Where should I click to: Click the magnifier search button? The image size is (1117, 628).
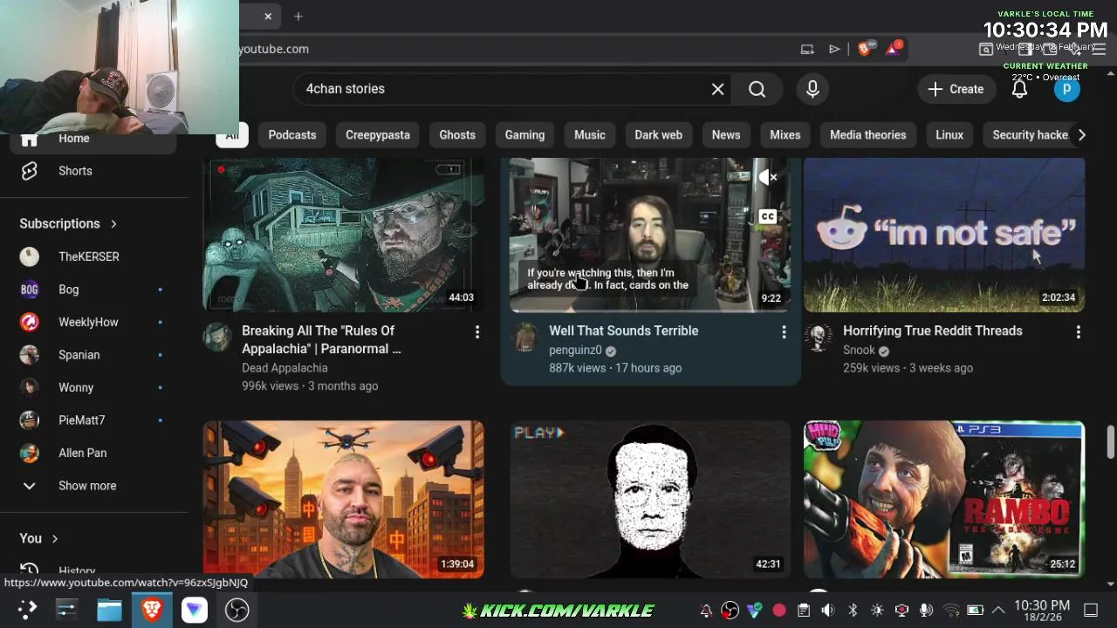757,89
